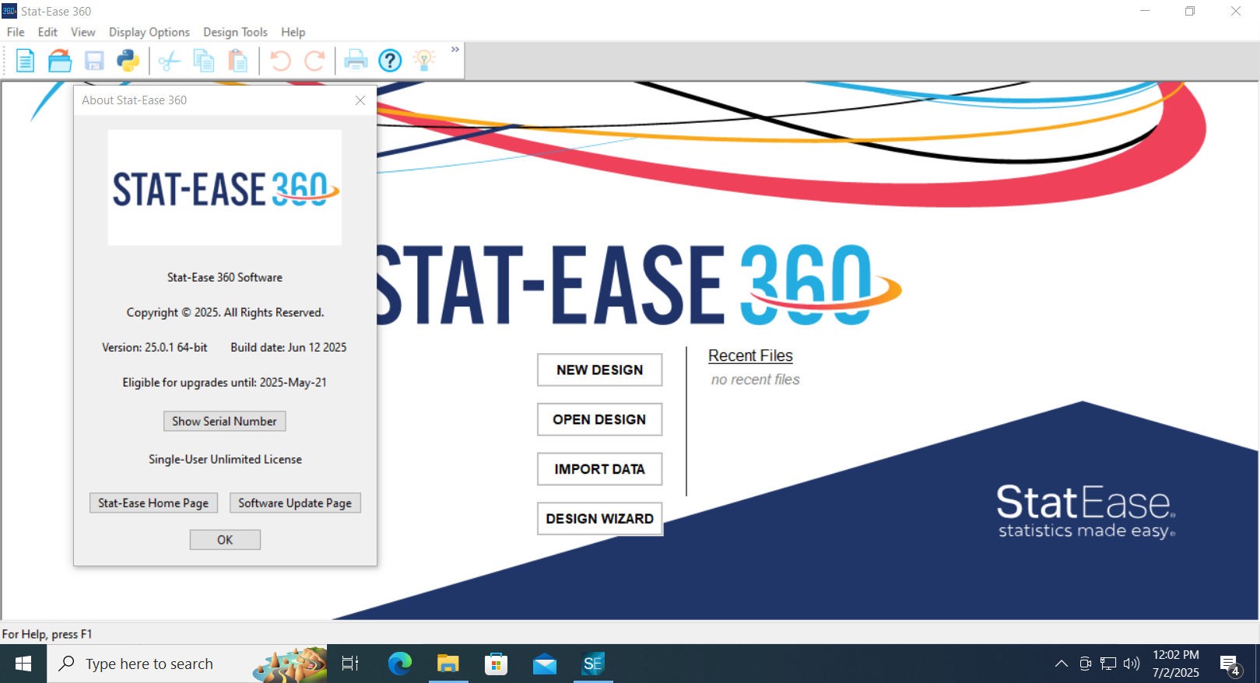This screenshot has height=683, width=1260.
Task: Open Stat-Ease Home Page button
Action: [153, 503]
